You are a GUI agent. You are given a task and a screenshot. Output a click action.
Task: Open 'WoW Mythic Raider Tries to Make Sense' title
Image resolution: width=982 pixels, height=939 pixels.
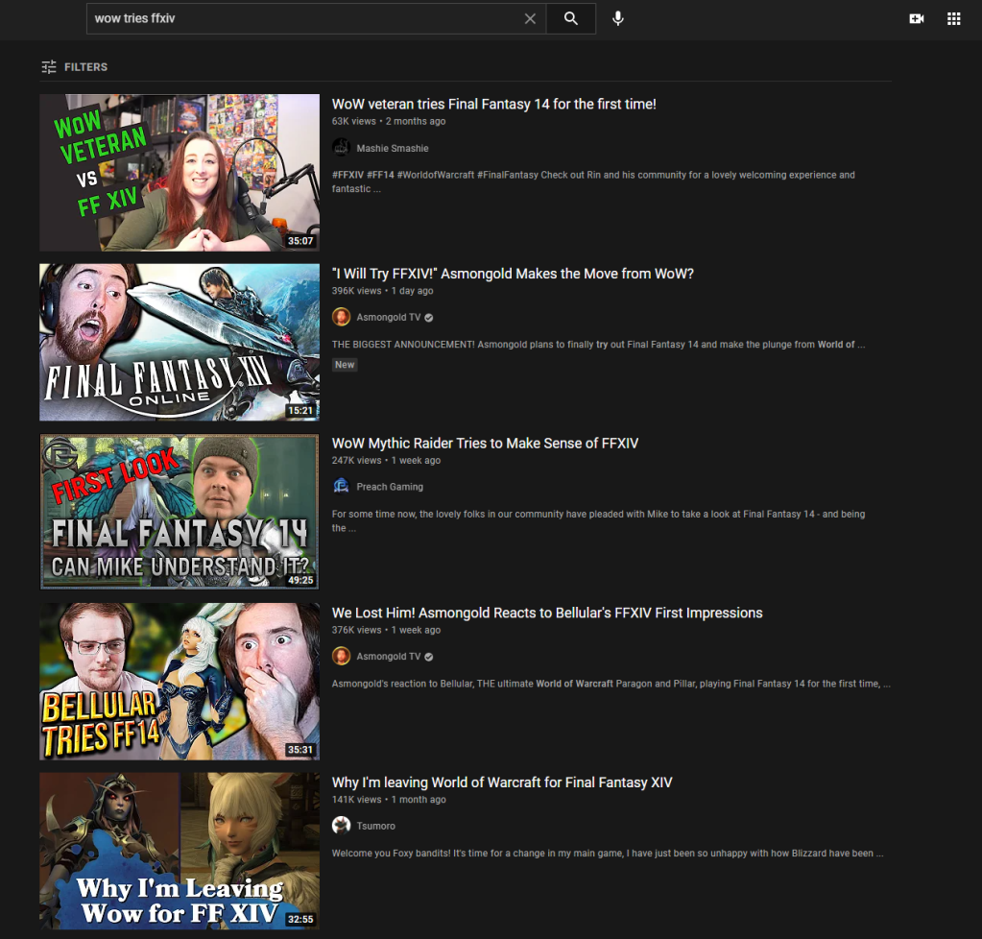click(x=485, y=444)
